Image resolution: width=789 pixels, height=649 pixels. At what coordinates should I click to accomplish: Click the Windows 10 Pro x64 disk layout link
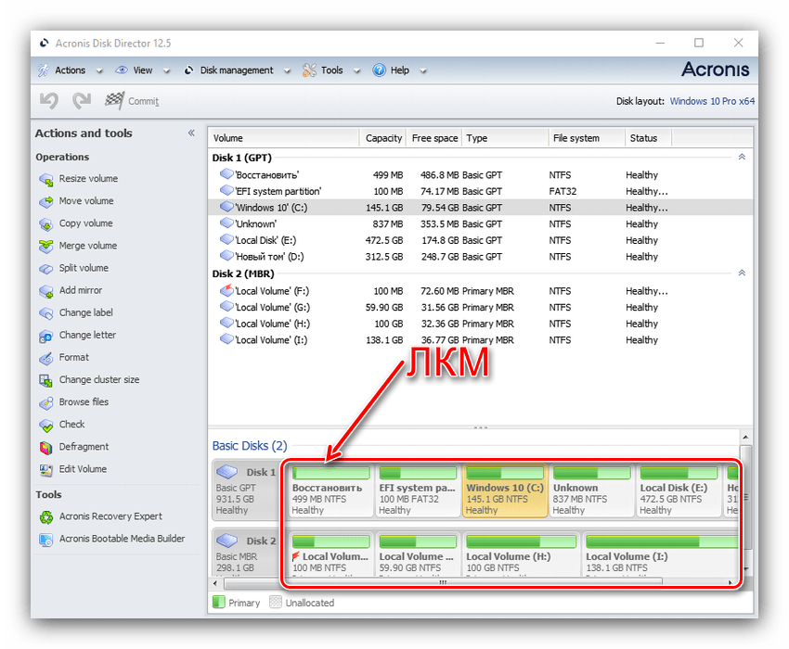pos(712,102)
